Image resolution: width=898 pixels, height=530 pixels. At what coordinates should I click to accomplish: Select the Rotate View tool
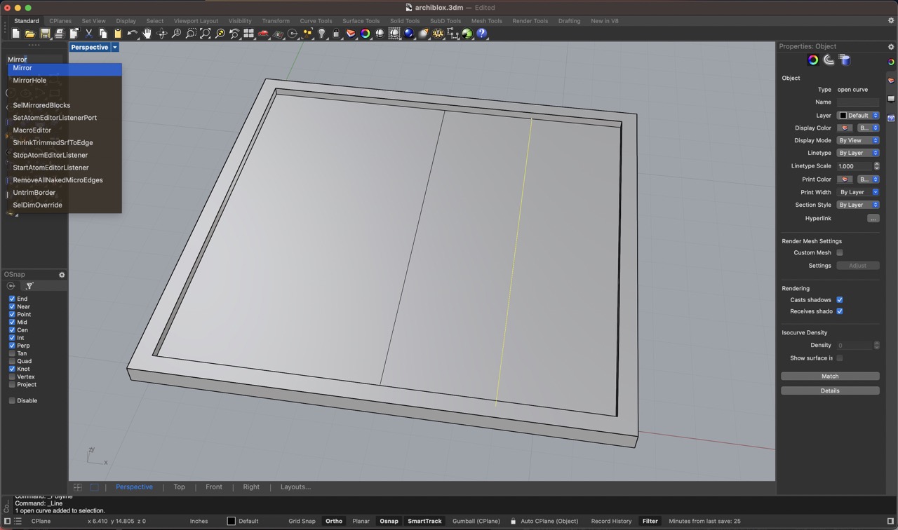(x=161, y=34)
